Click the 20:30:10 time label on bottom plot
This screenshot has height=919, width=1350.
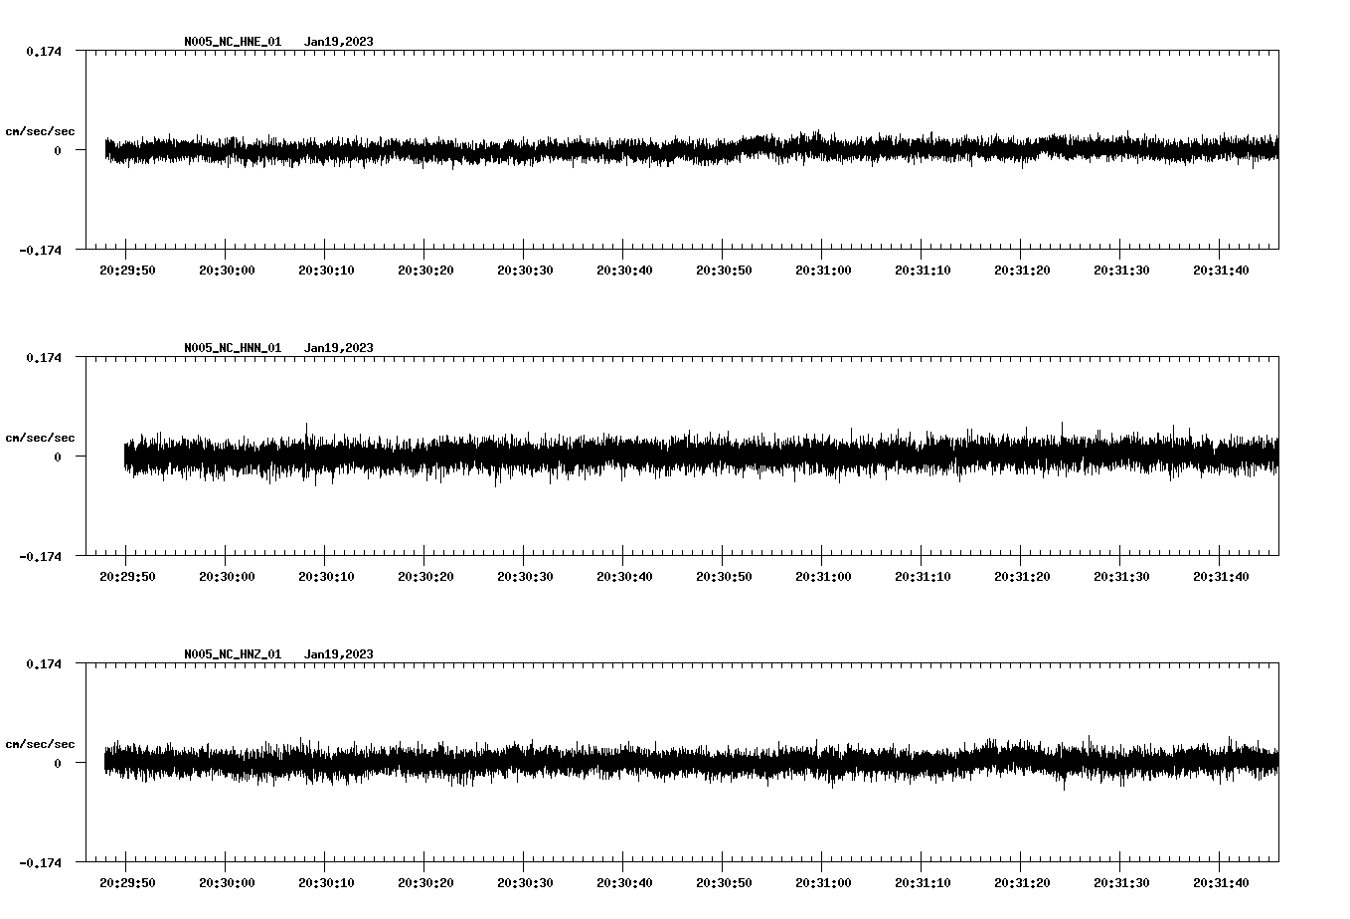(x=325, y=882)
